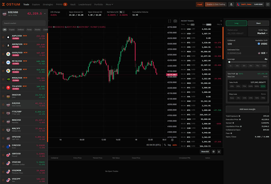271x184 pixels.
Task: Star the TSLA/USD market row
Action: [3, 88]
